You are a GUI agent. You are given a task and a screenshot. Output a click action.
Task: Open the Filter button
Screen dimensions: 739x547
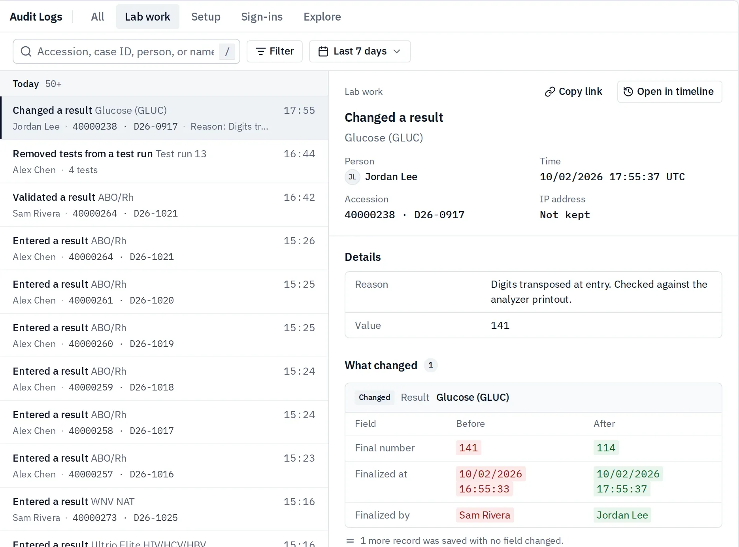[275, 51]
